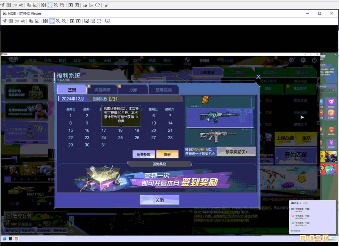Click the window-info icon in h328 viewer toolbar
The width and height of the screenshot is (339, 246).
93,21
